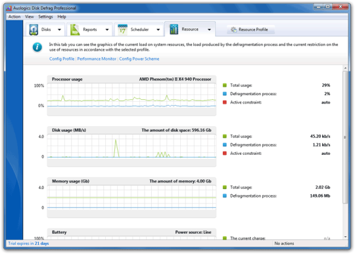
Task: Click green swatch for The current charge
Action: [x=225, y=238]
